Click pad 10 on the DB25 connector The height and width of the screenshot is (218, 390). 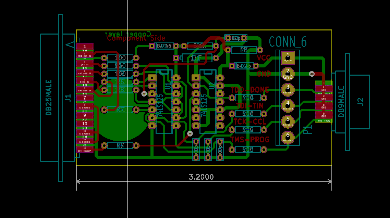[x=85, y=124]
